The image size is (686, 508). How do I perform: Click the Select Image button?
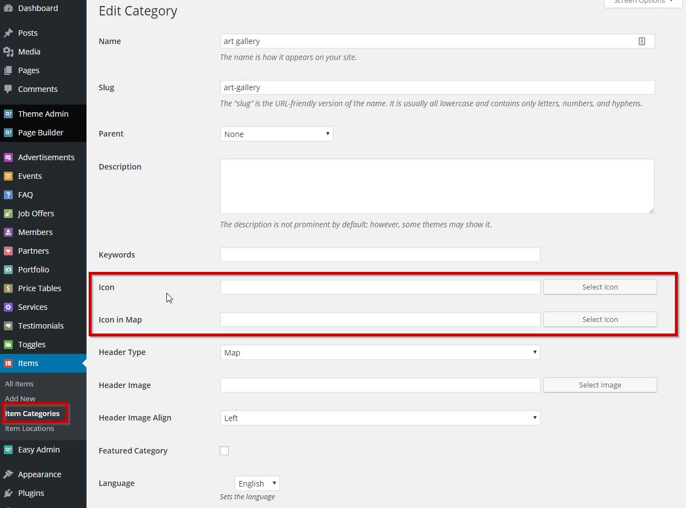[x=600, y=385]
